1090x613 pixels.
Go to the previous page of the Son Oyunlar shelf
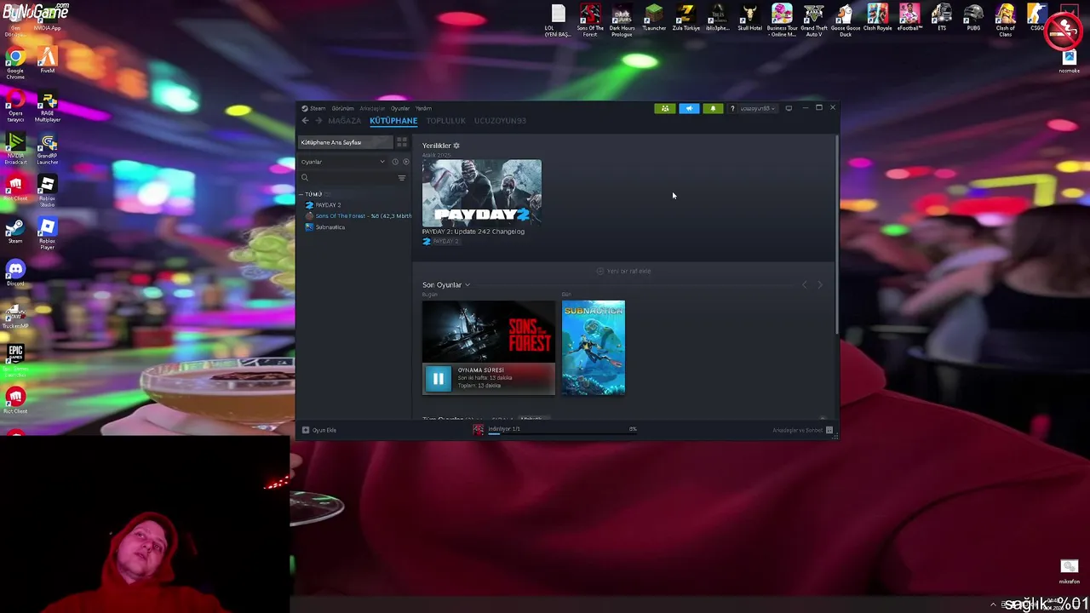tap(806, 284)
